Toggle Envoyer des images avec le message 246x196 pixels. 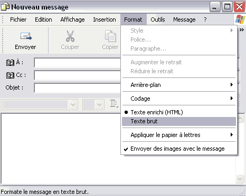click(179, 149)
